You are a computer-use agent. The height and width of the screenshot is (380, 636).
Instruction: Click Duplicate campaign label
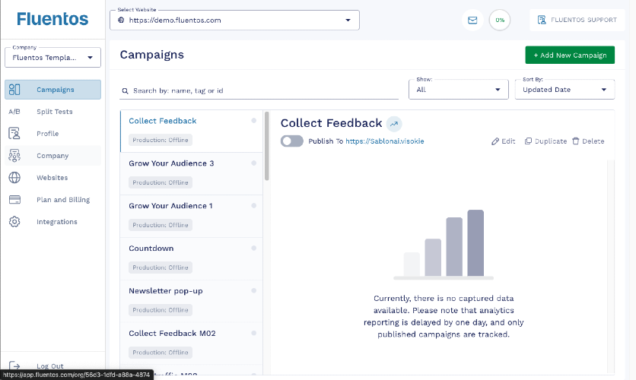tap(551, 141)
